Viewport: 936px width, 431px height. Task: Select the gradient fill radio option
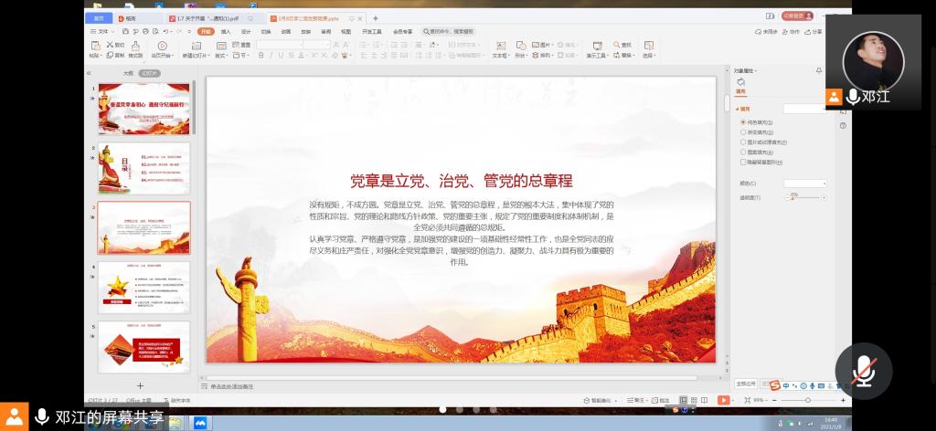coord(742,131)
